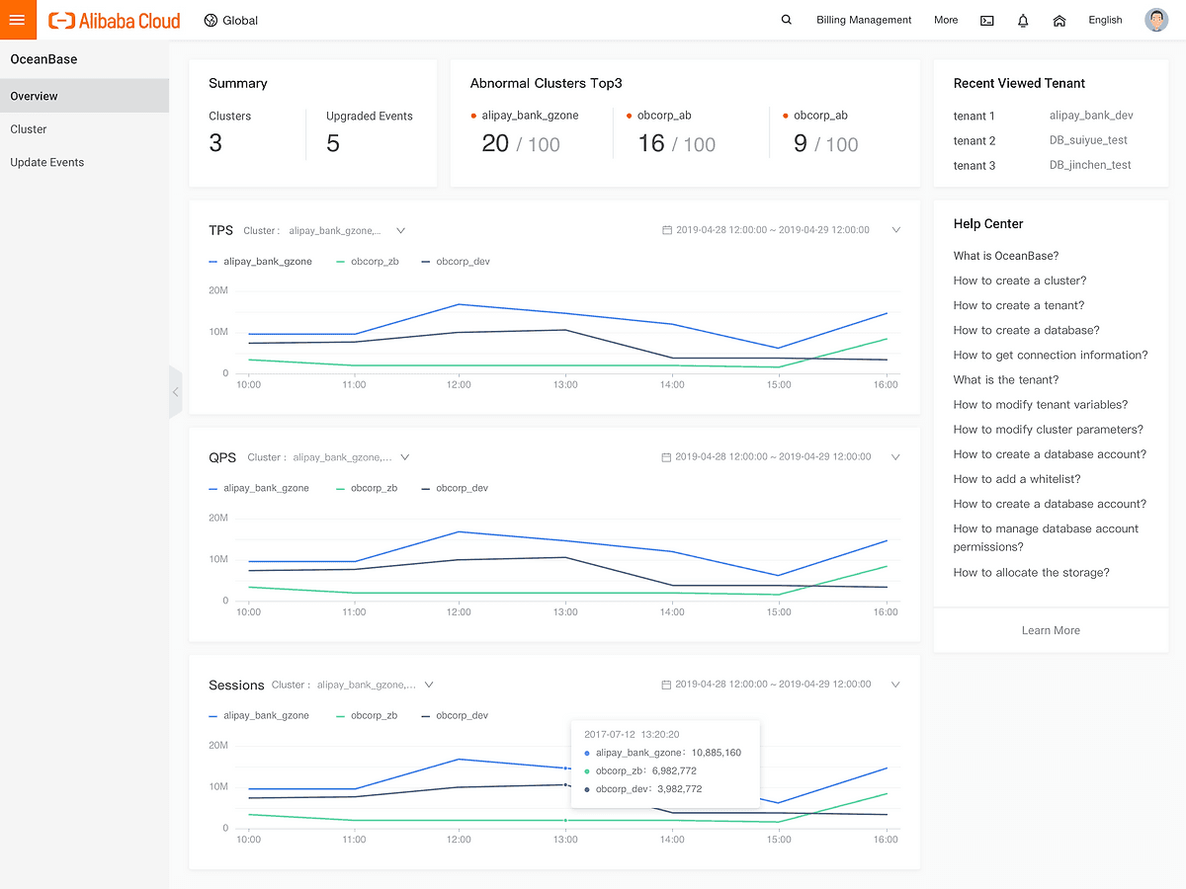The height and width of the screenshot is (889, 1186).
Task: Toggle obcorp_zb series in Sessions legend
Action: tap(367, 715)
